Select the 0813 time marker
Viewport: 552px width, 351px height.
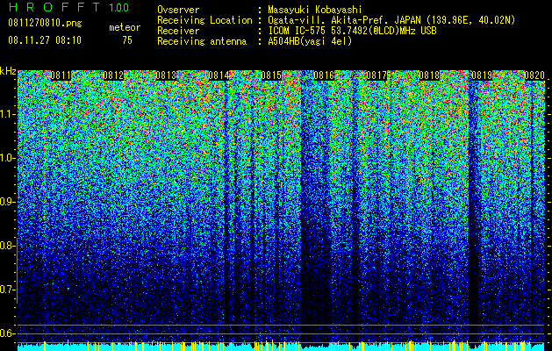[x=166, y=75]
